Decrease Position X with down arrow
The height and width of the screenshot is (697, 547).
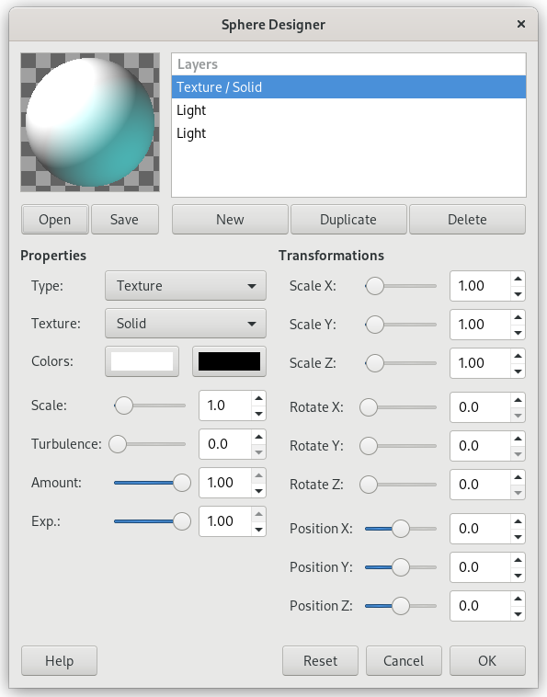pos(518,536)
